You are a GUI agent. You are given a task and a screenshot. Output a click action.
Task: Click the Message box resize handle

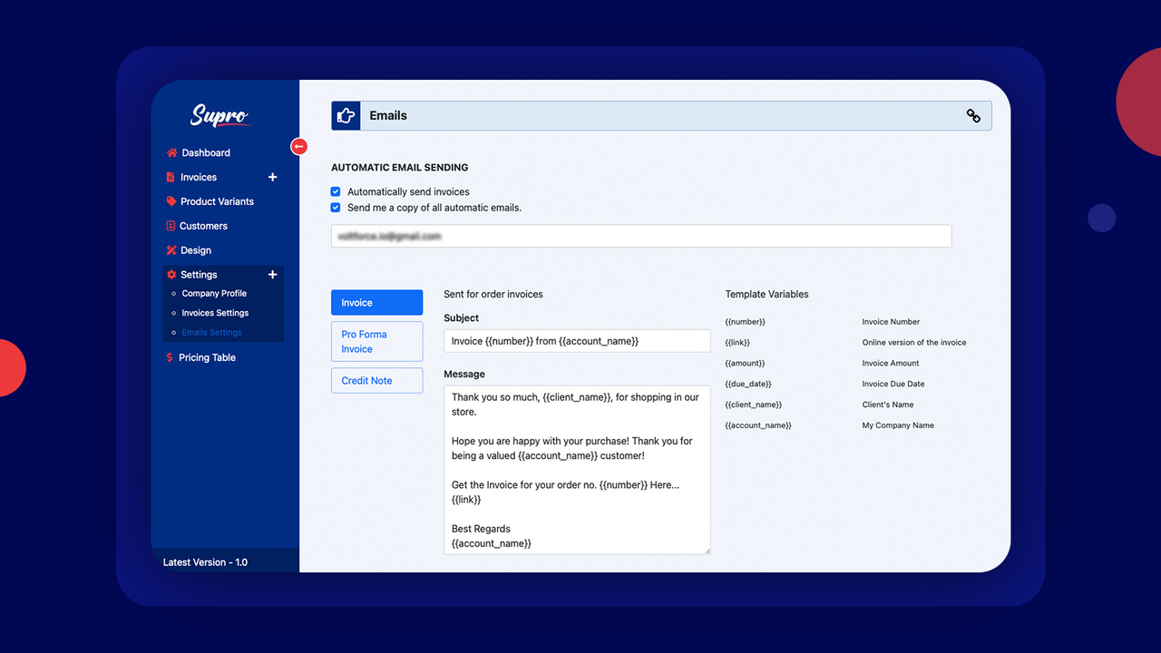click(x=706, y=550)
